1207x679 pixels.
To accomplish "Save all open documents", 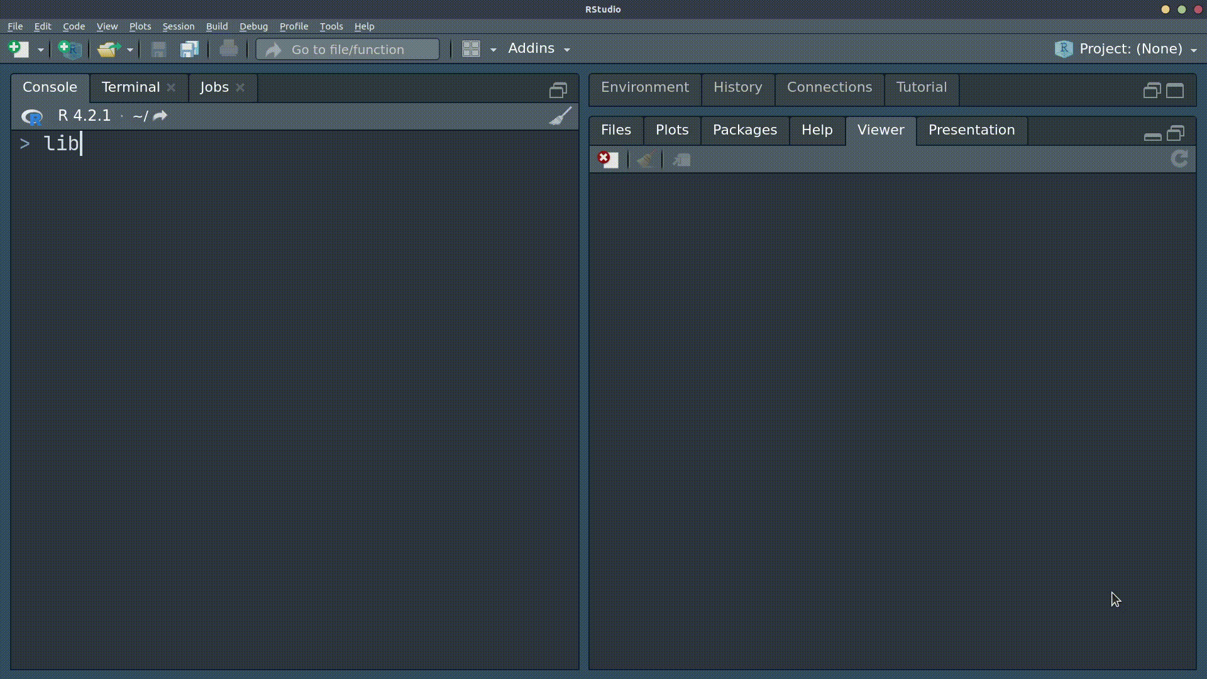I will (189, 49).
